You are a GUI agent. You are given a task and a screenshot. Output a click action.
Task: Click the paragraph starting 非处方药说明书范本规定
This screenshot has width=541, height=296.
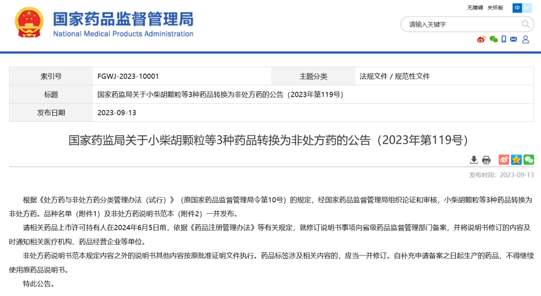pos(271,262)
